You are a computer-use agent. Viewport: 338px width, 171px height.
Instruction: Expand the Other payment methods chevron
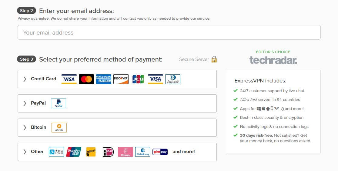pyautogui.click(x=25, y=152)
